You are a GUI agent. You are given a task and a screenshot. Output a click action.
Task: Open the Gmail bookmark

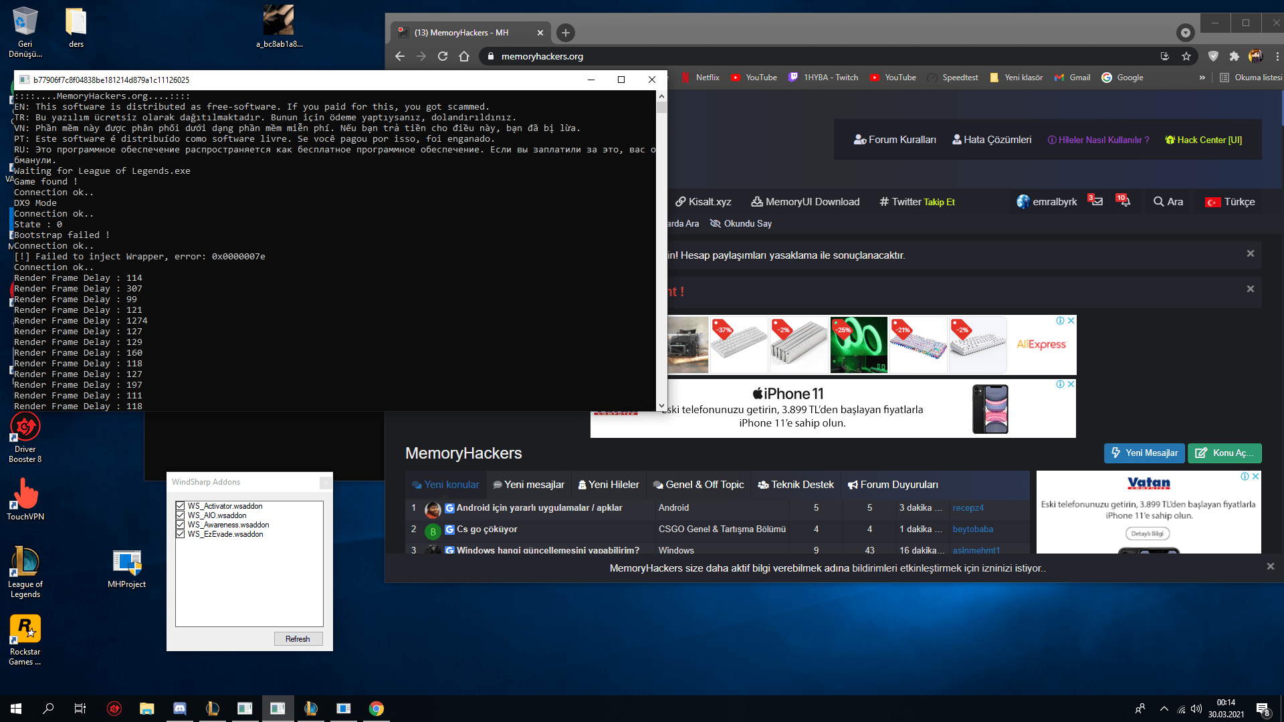1073,78
